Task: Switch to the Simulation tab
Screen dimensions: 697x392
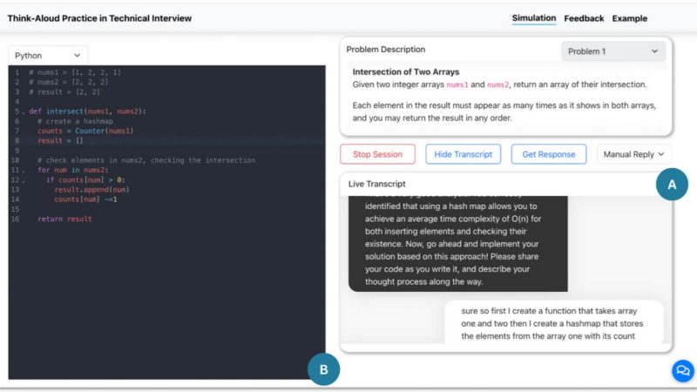Action: point(533,18)
